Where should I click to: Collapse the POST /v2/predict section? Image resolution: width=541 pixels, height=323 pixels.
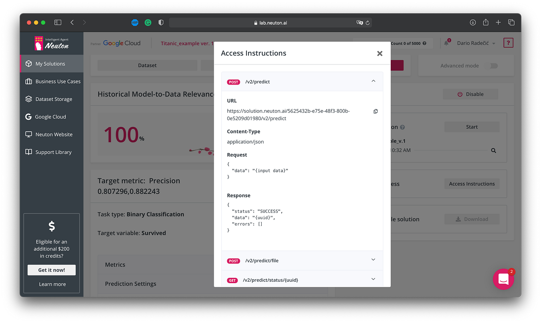coord(373,81)
